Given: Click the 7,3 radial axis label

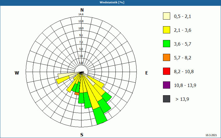Looking at the screenshot, I should coord(81,42).
